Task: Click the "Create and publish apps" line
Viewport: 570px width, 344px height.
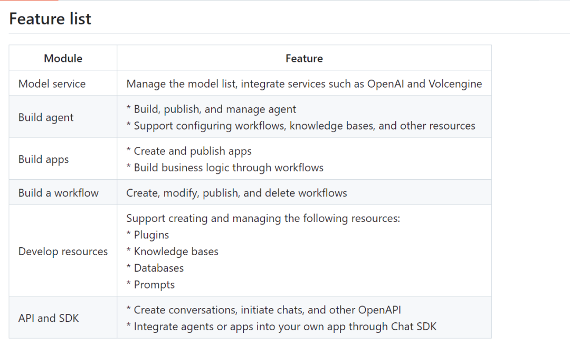Action: [189, 151]
